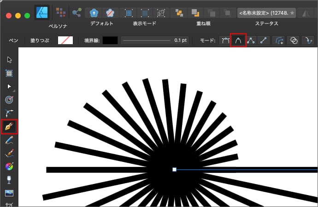318x207 pixels.
Task: Select the Node tool
Action: [9, 86]
